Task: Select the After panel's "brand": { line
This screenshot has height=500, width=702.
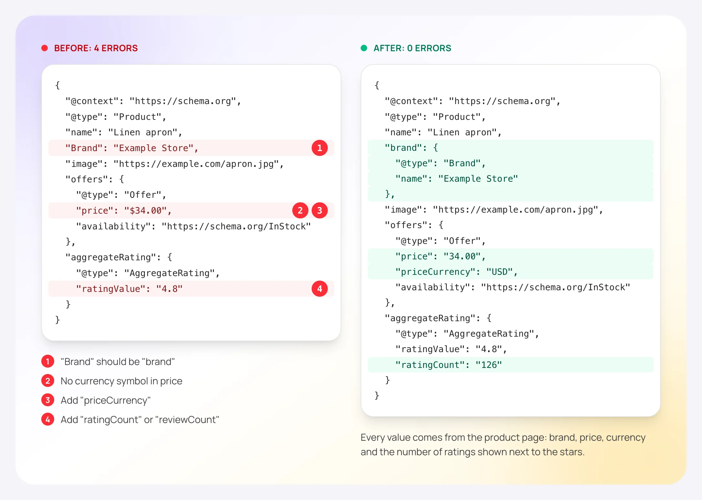Action: pos(511,148)
